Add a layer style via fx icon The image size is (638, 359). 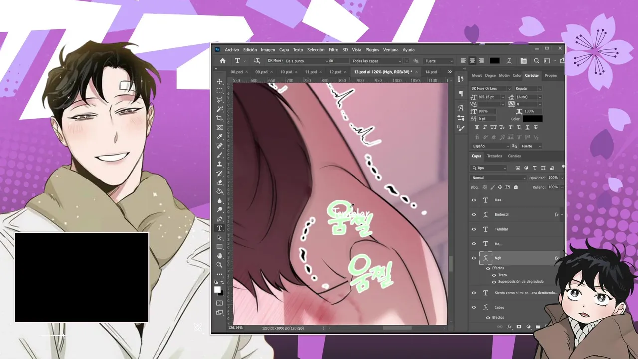(509, 327)
